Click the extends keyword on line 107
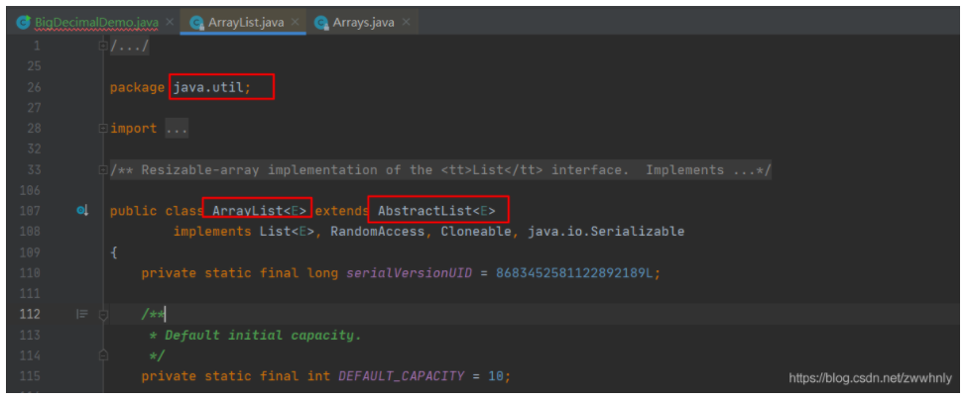The height and width of the screenshot is (400, 966). (342, 211)
